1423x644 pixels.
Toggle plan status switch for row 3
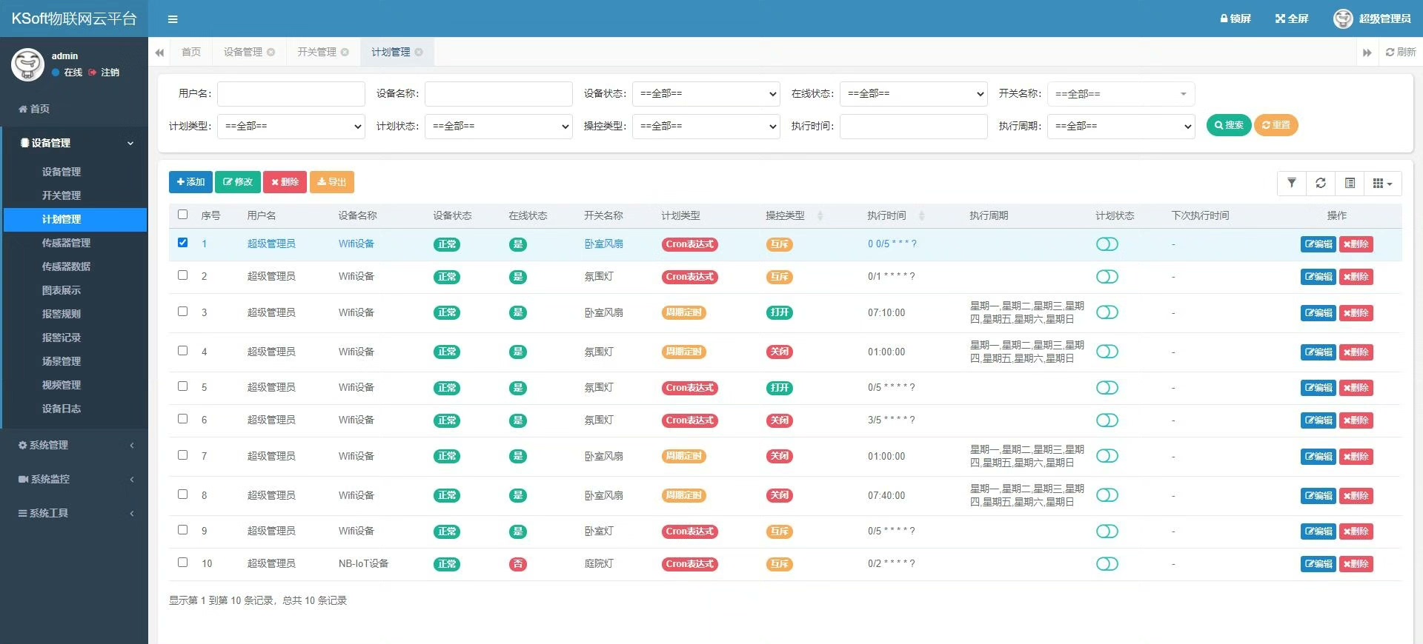coord(1107,312)
